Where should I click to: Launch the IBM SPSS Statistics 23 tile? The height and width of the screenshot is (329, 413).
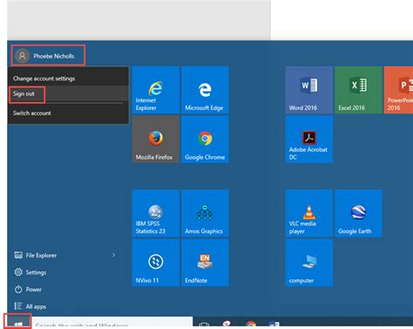[x=156, y=213]
